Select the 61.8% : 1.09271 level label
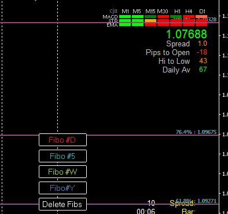Screen dimensions: 228x214 (x=196, y=201)
